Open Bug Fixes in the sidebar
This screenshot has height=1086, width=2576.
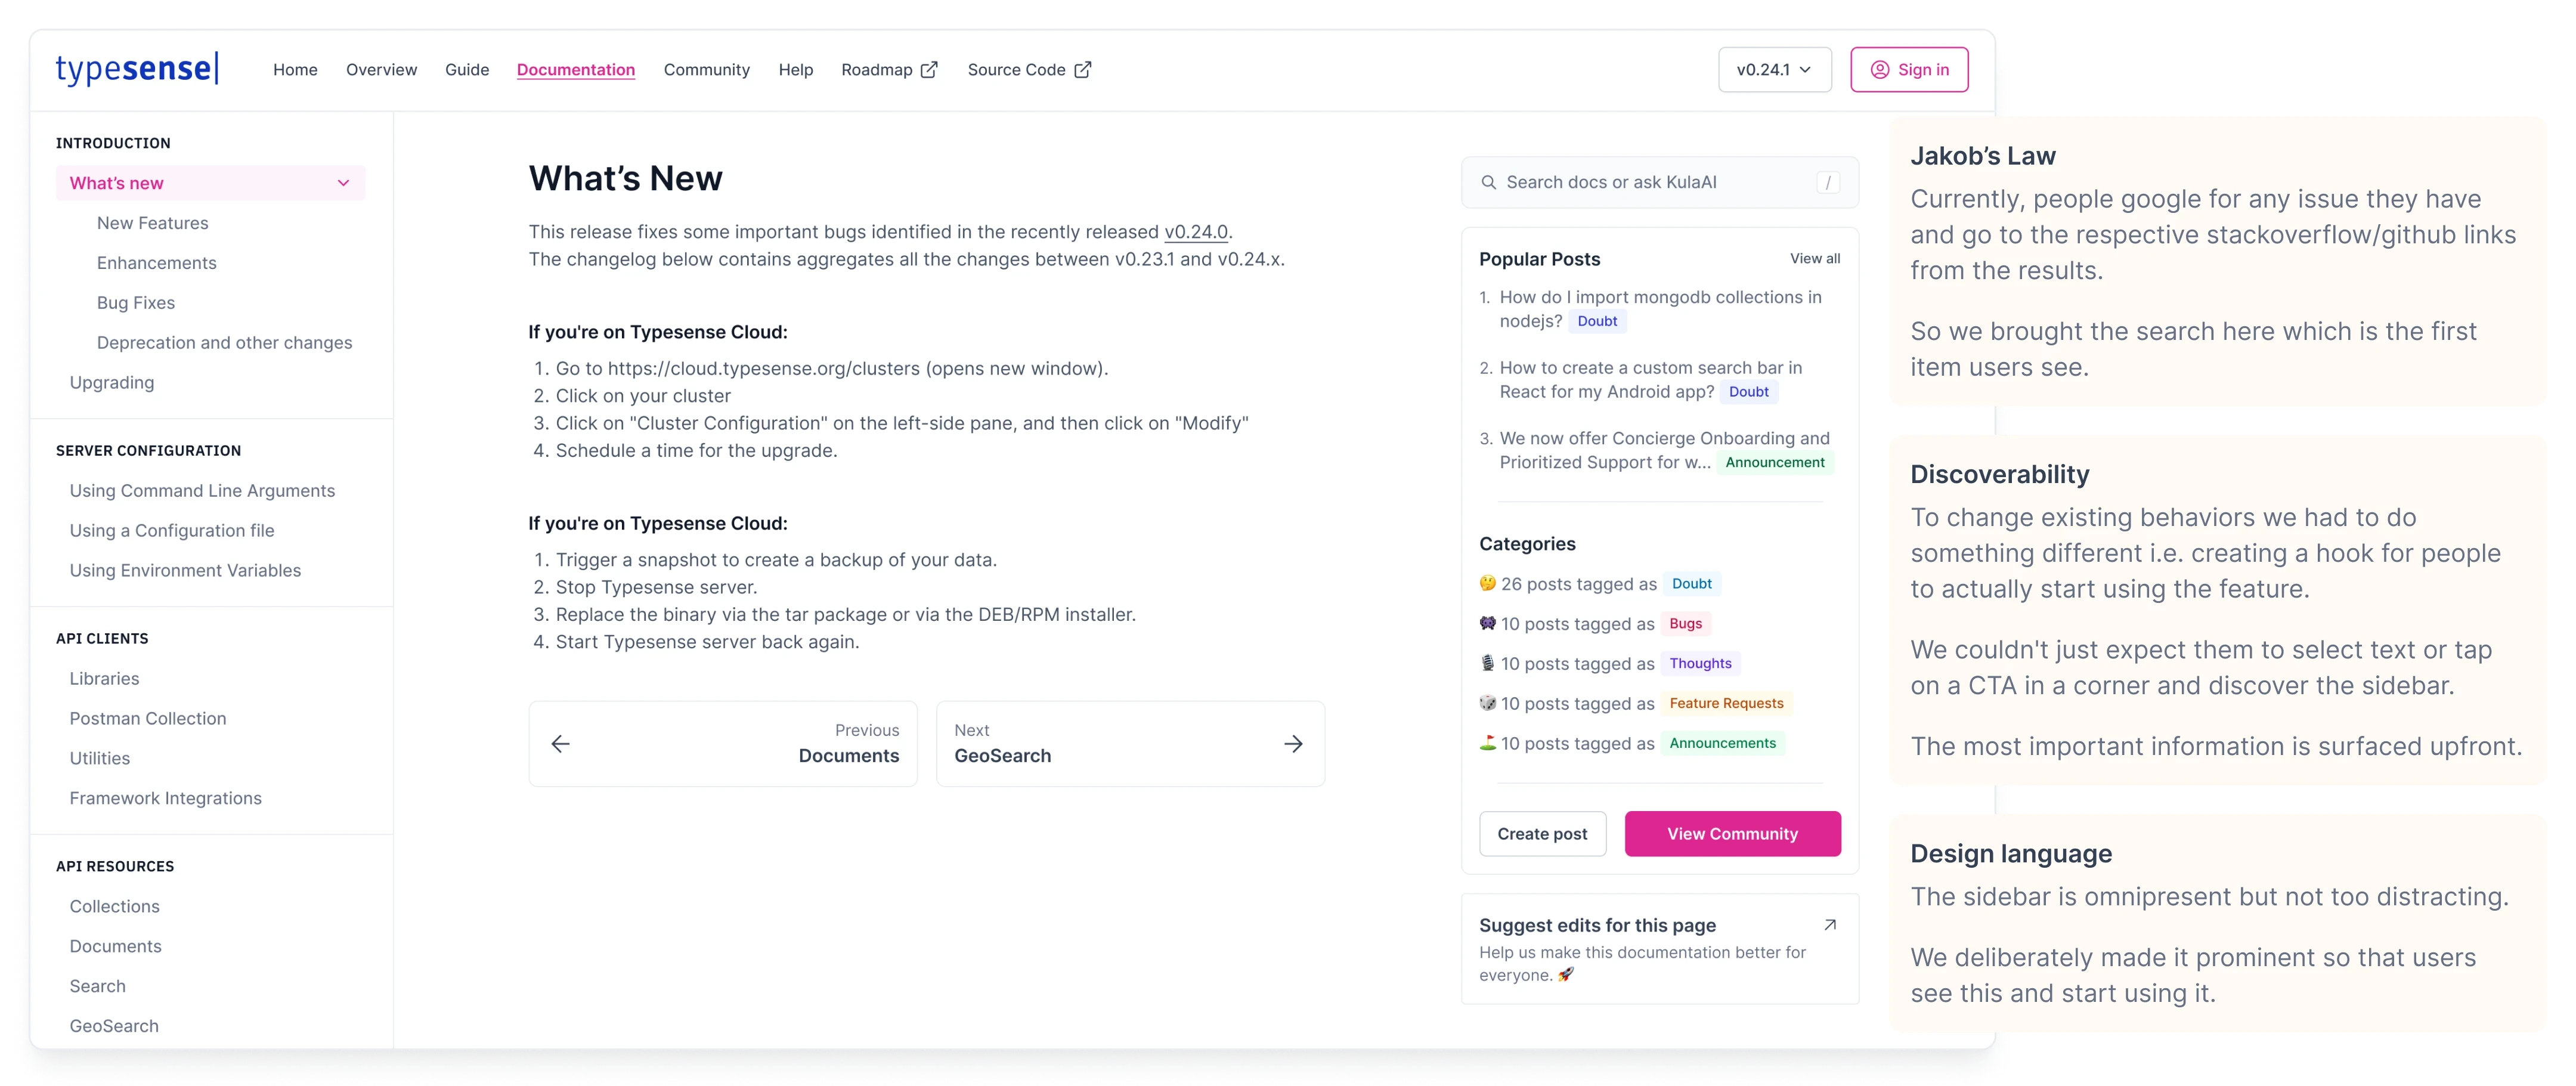(136, 303)
